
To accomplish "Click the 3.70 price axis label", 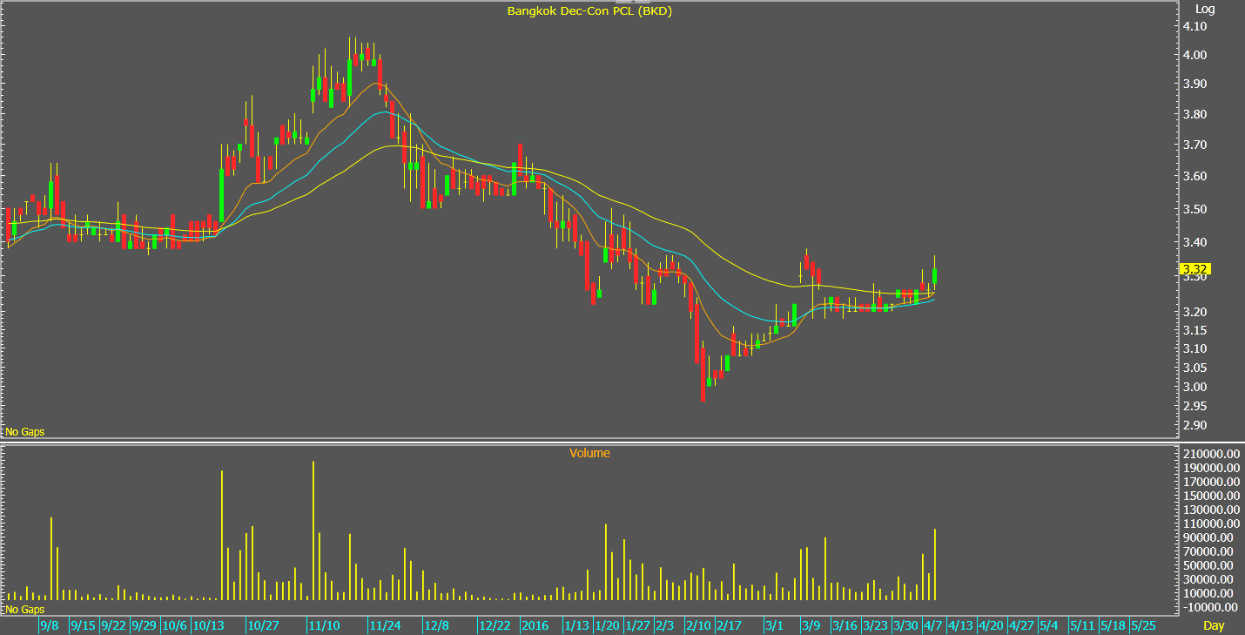I will (x=1195, y=145).
